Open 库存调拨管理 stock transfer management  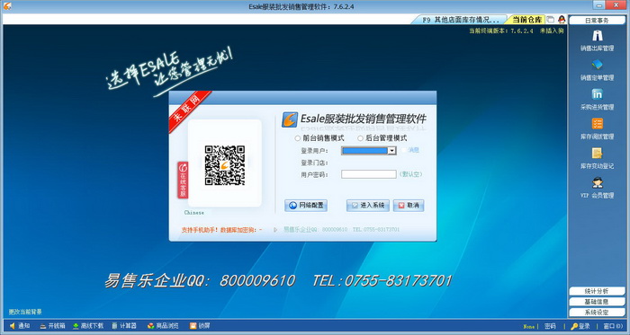[597, 129]
